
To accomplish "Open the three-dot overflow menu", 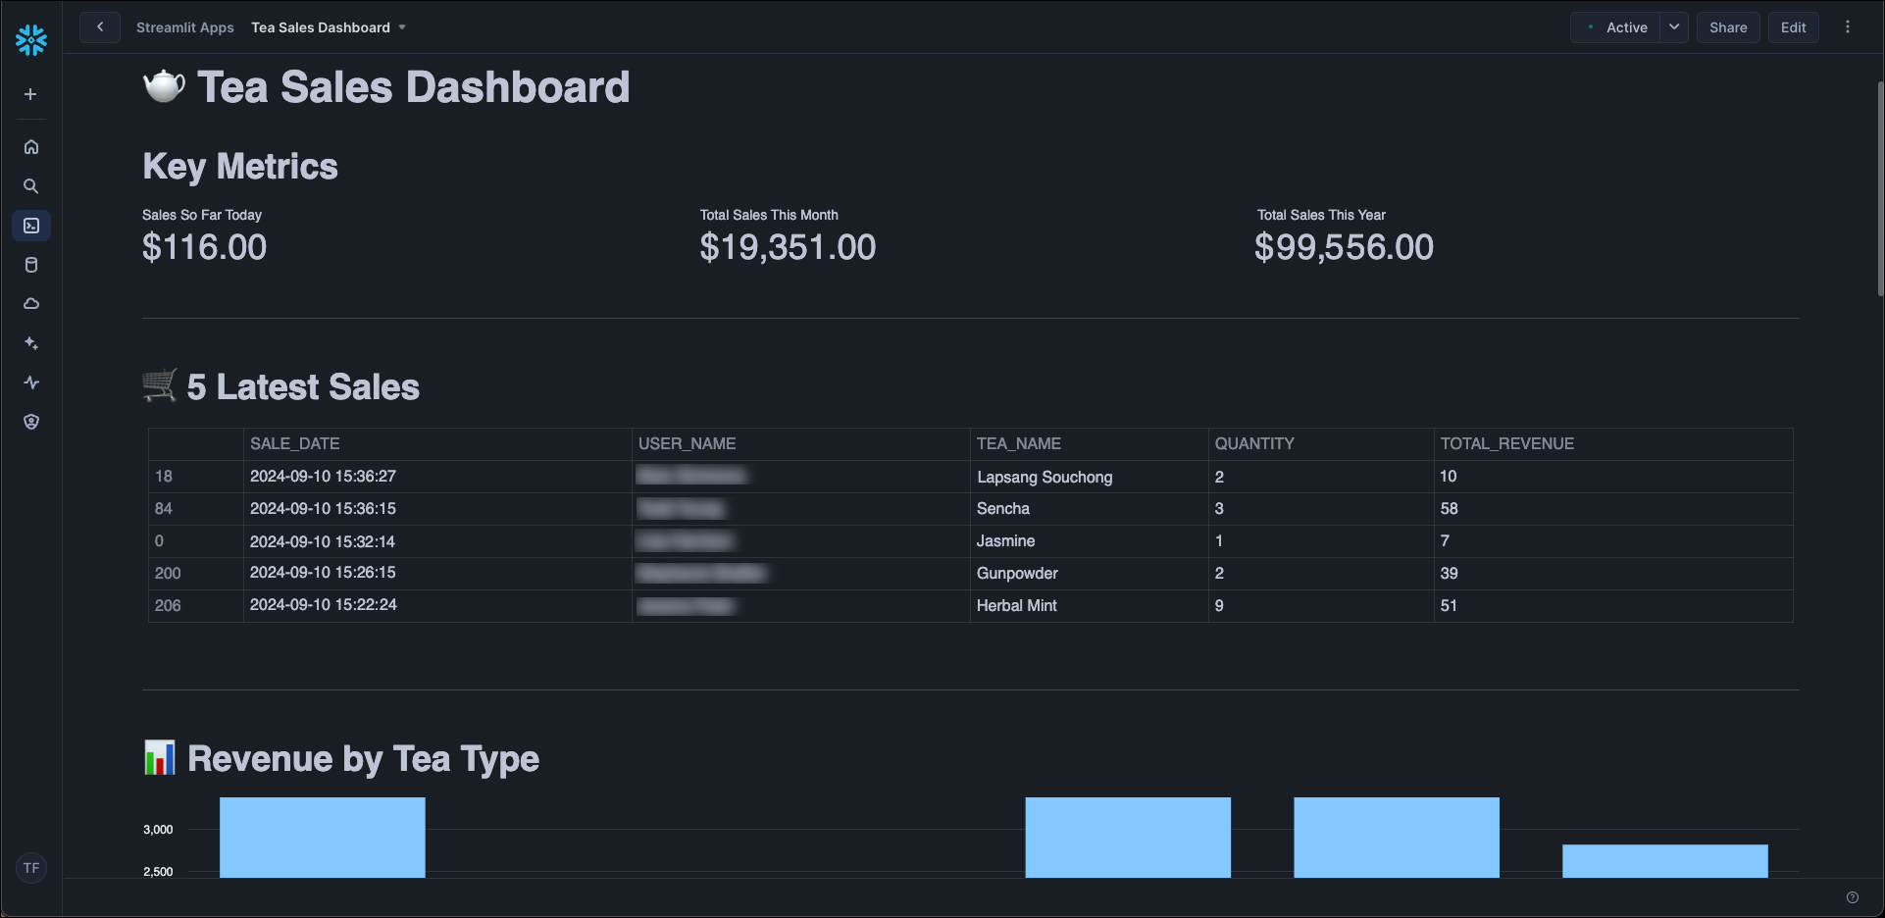I will point(1848,26).
